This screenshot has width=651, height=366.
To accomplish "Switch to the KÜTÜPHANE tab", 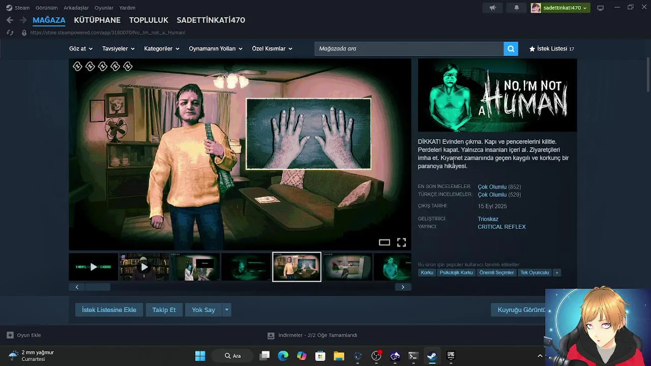I will (x=97, y=20).
